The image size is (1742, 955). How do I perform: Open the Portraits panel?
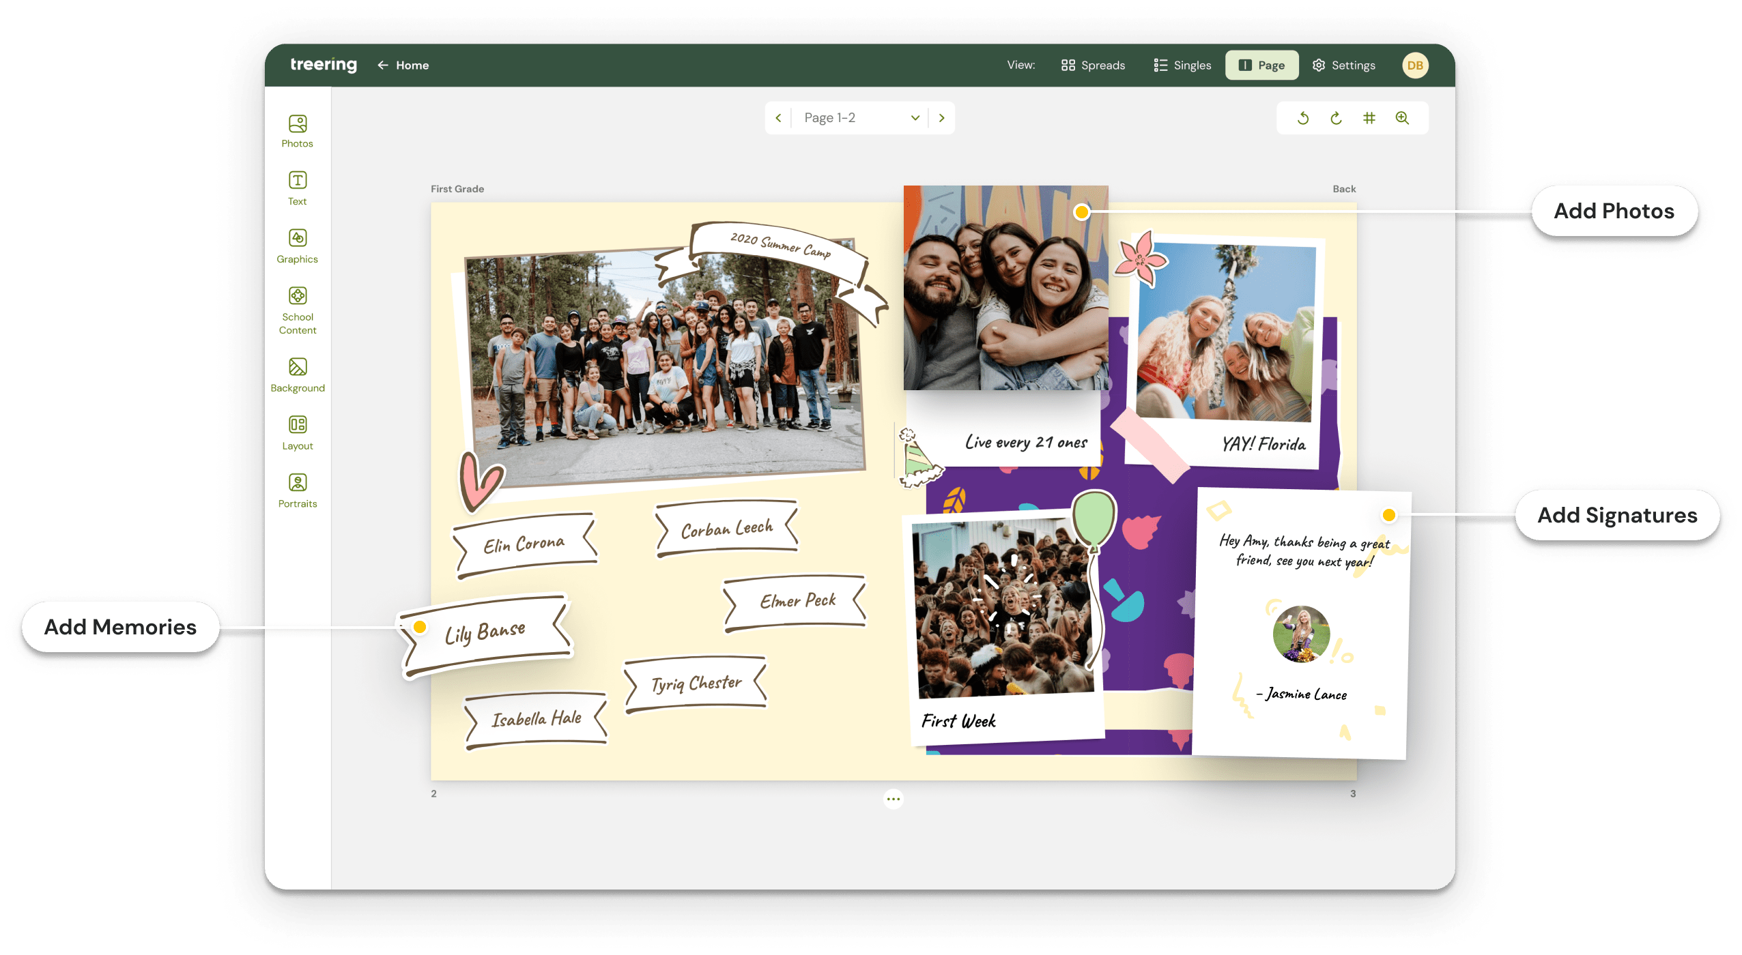(296, 490)
